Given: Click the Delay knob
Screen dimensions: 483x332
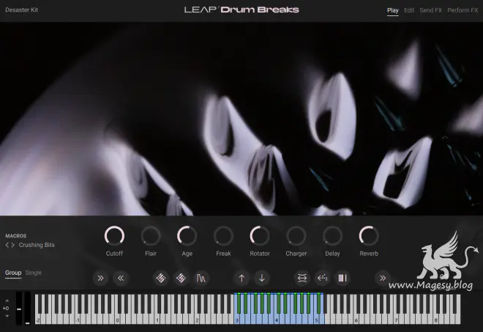Looking at the screenshot, I should tap(332, 236).
